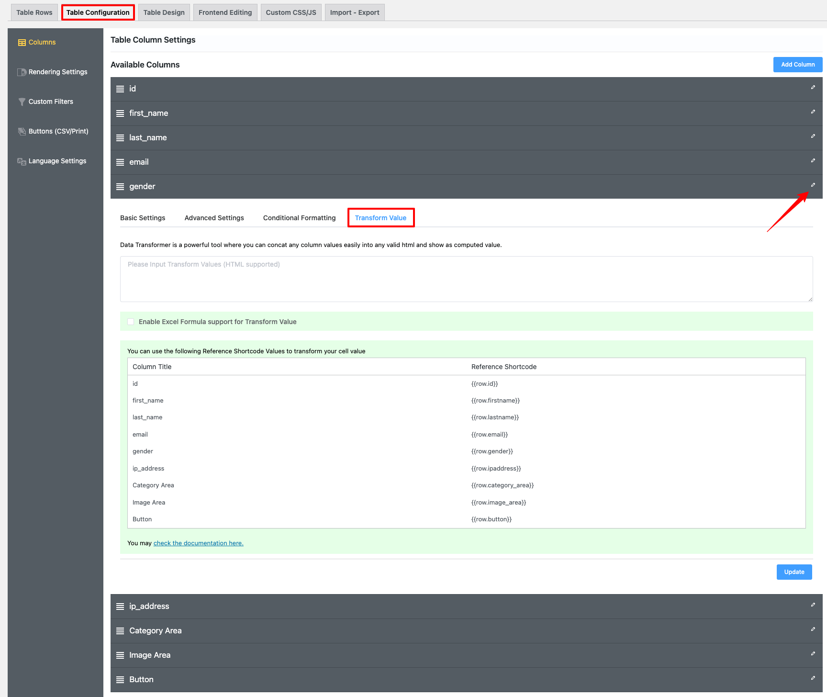Click the Columns table icon in sidebar
The height and width of the screenshot is (697, 827).
[22, 43]
